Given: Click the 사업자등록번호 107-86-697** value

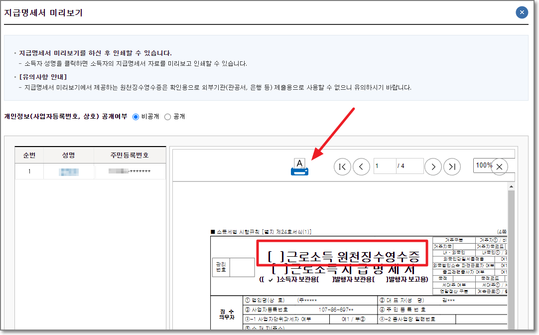Looking at the screenshot, I should [336, 310].
